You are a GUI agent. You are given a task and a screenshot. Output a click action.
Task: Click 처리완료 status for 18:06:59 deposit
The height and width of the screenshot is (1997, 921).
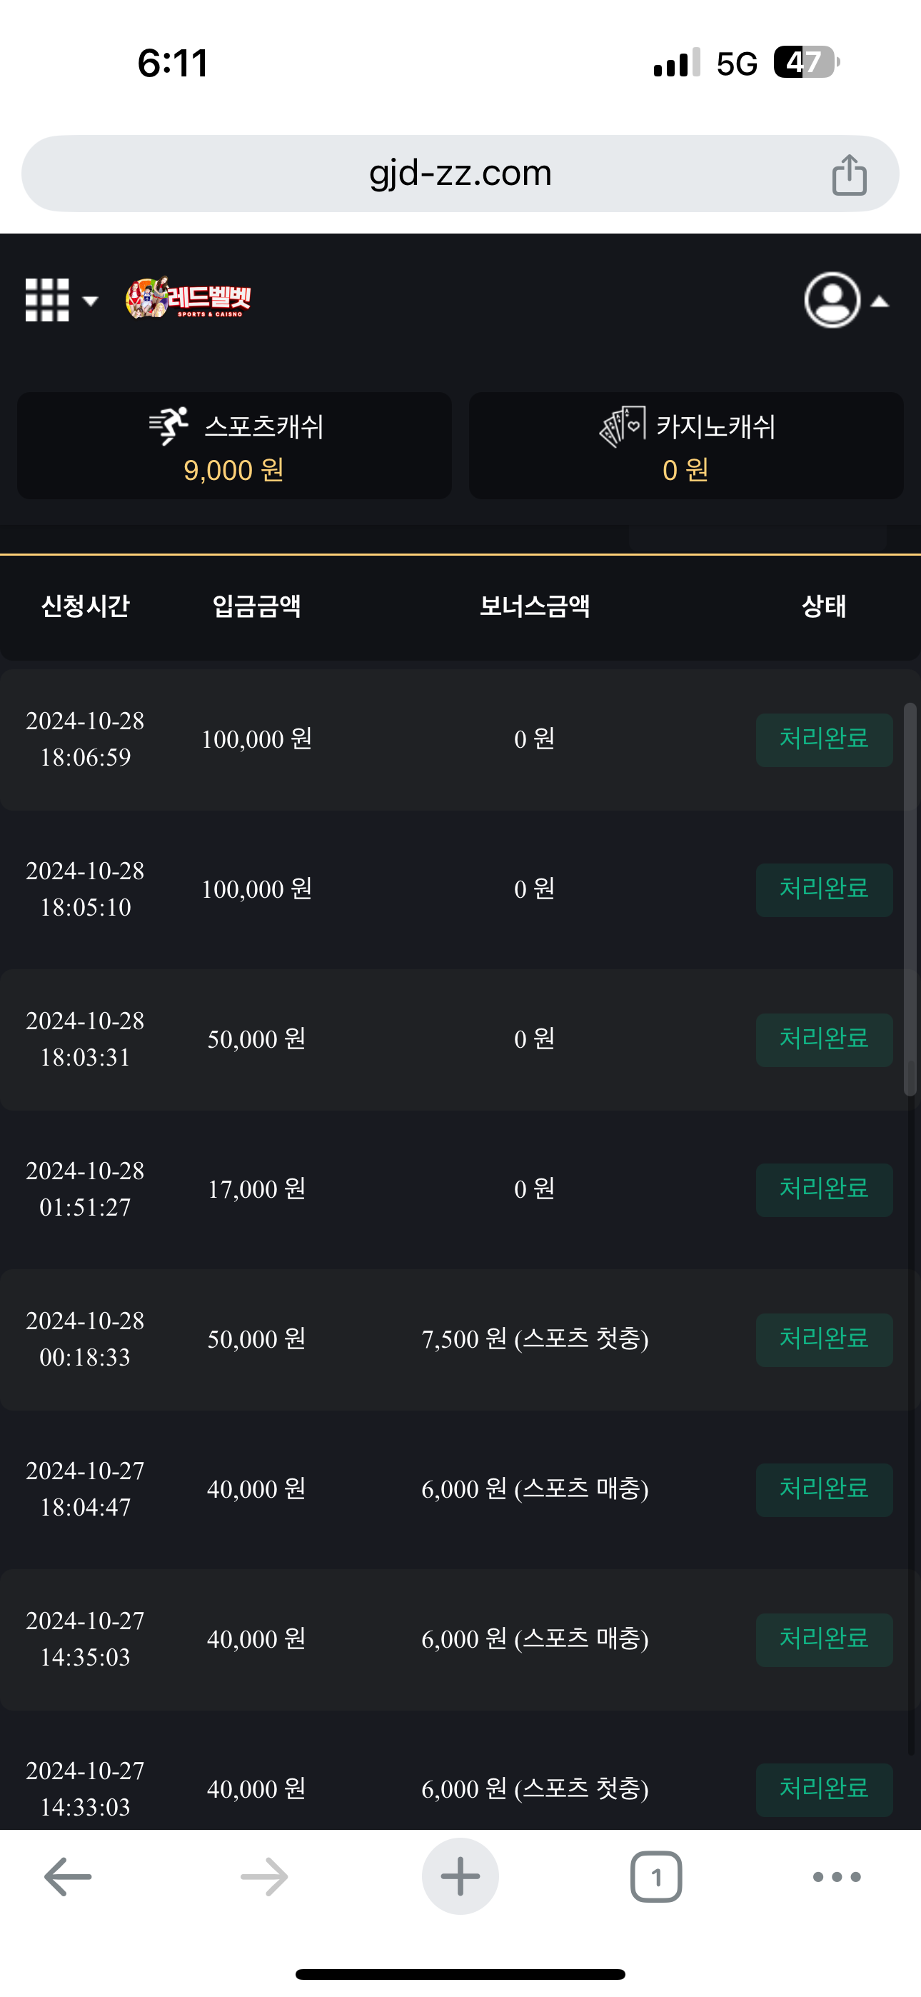(823, 739)
